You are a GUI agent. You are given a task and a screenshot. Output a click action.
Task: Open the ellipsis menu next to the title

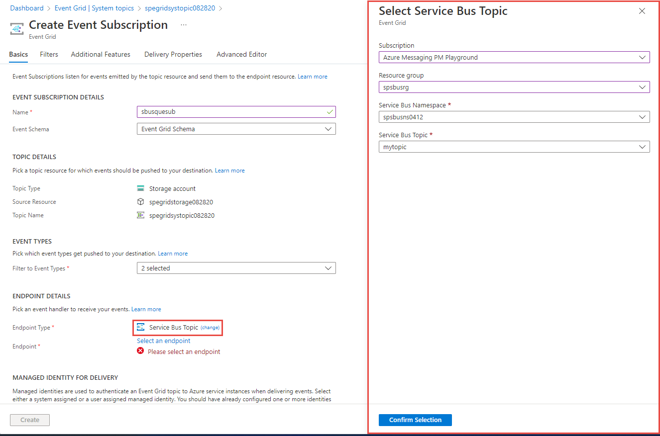pyautogui.click(x=184, y=25)
